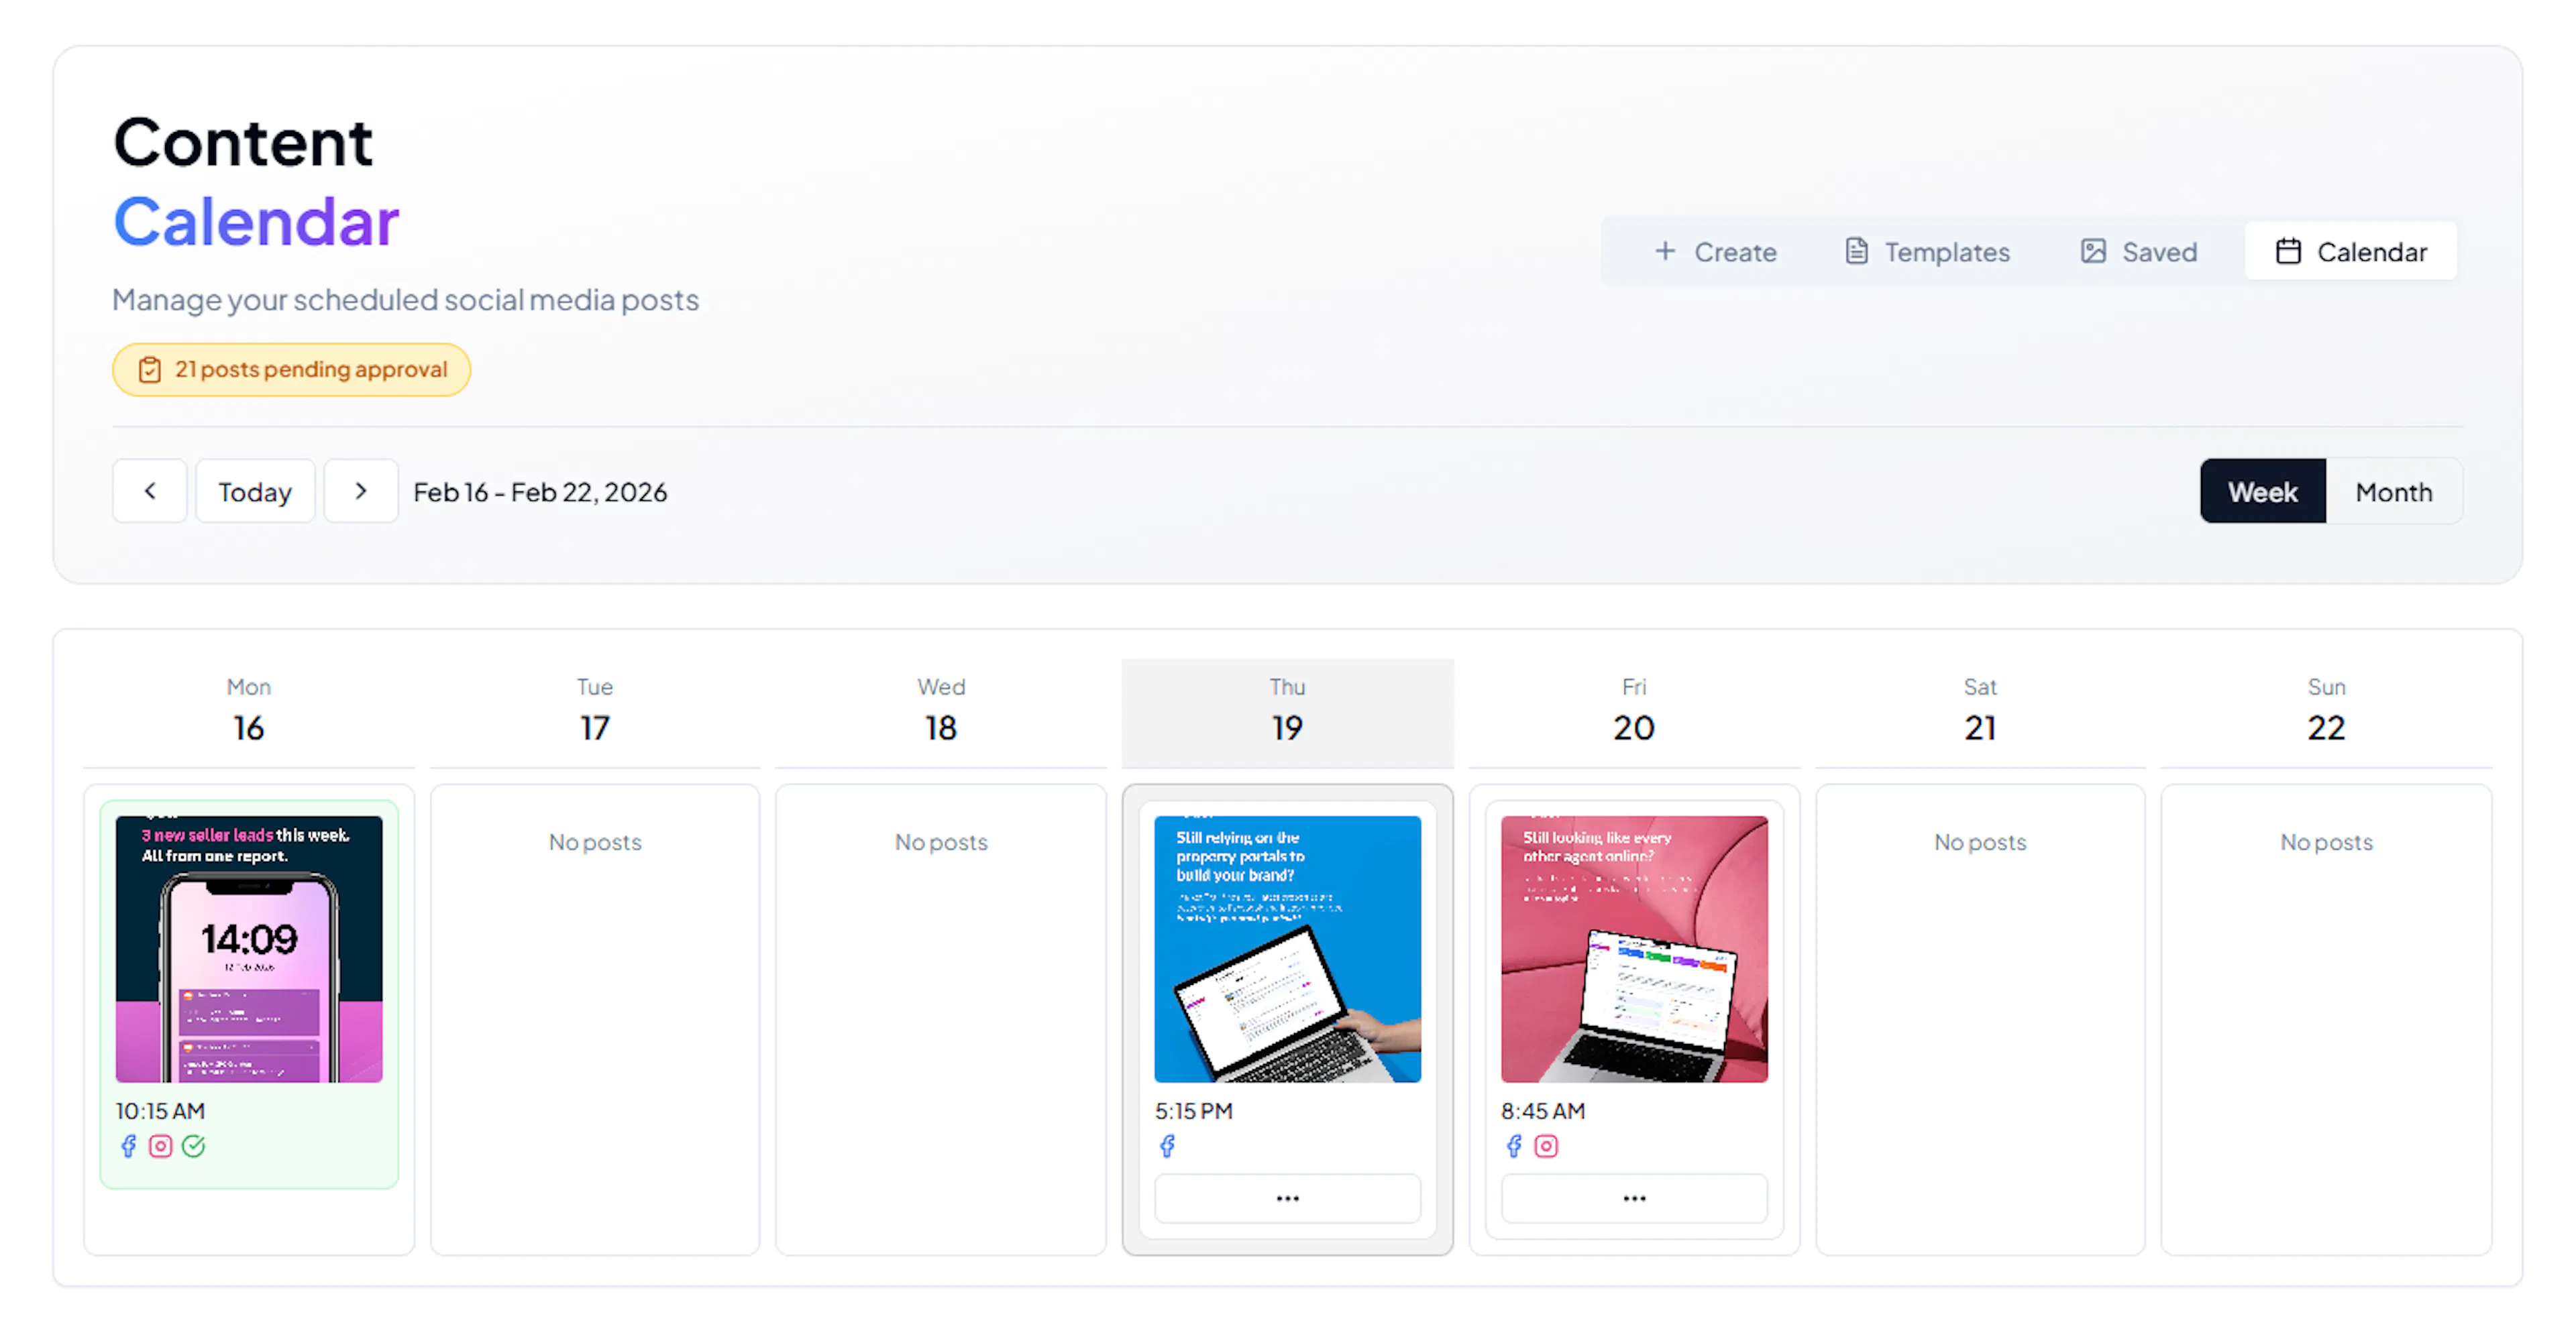Click Facebook icon on Friday 8:45 AM post
The image size is (2576, 1343).
(1513, 1146)
